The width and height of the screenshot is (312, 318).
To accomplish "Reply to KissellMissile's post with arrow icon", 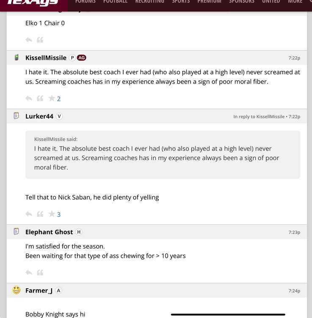I will (29, 98).
